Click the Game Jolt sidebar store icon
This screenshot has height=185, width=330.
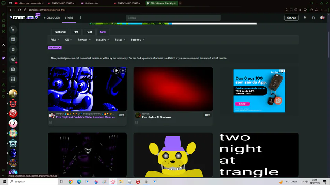coord(13,39)
